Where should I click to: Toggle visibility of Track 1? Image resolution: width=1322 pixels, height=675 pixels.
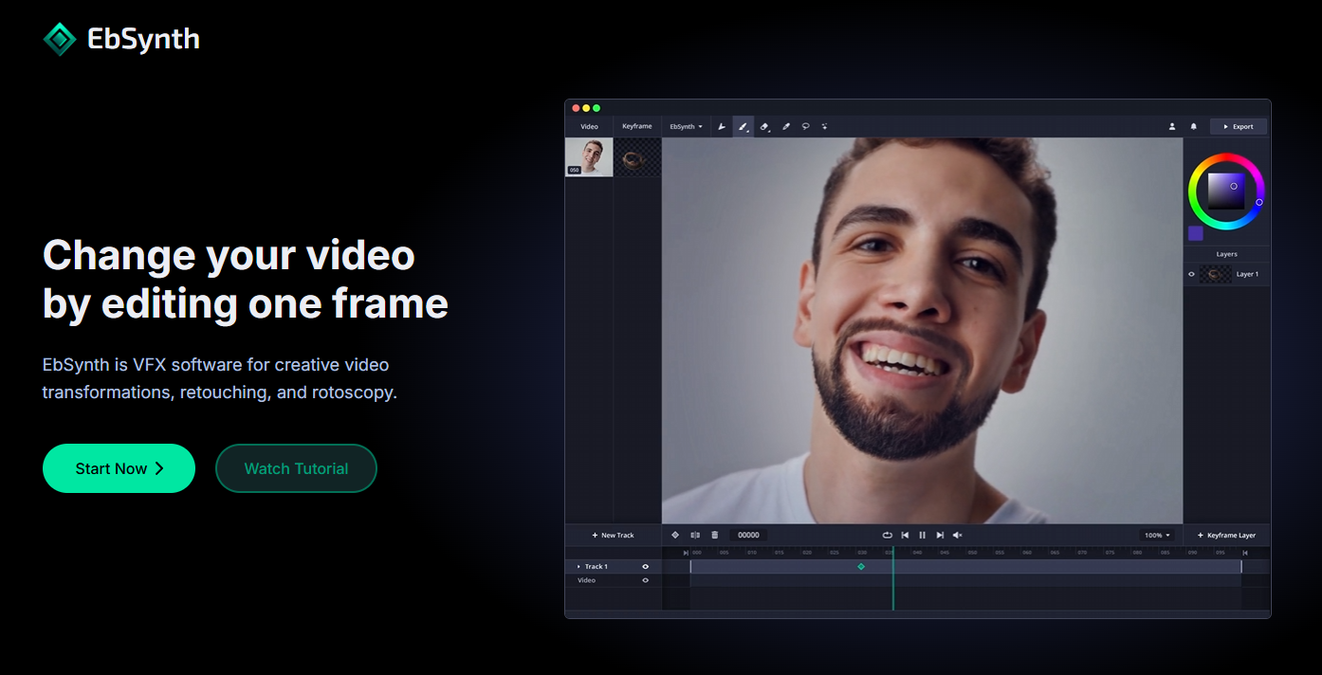click(646, 566)
